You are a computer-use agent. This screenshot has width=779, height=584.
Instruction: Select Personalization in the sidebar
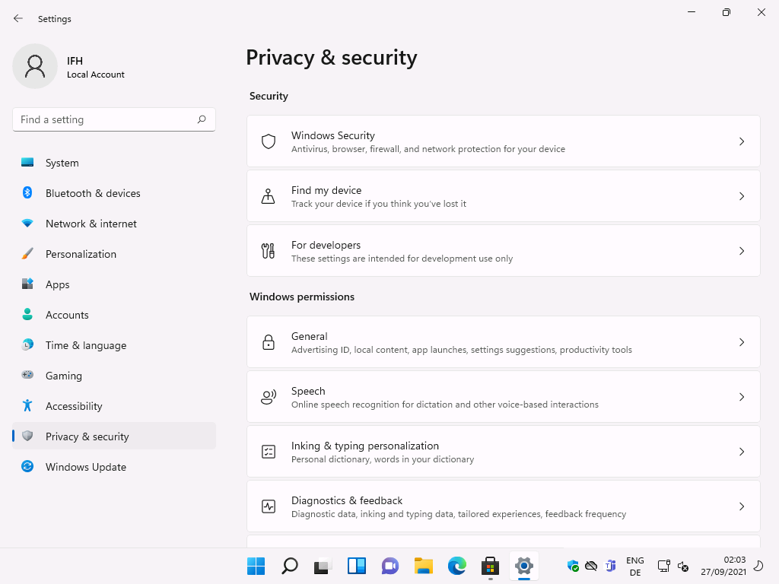point(114,254)
